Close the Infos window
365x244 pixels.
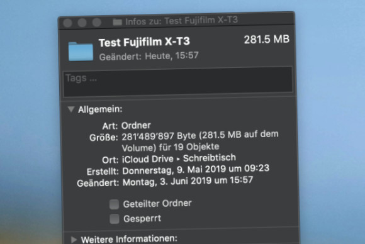click(67, 23)
